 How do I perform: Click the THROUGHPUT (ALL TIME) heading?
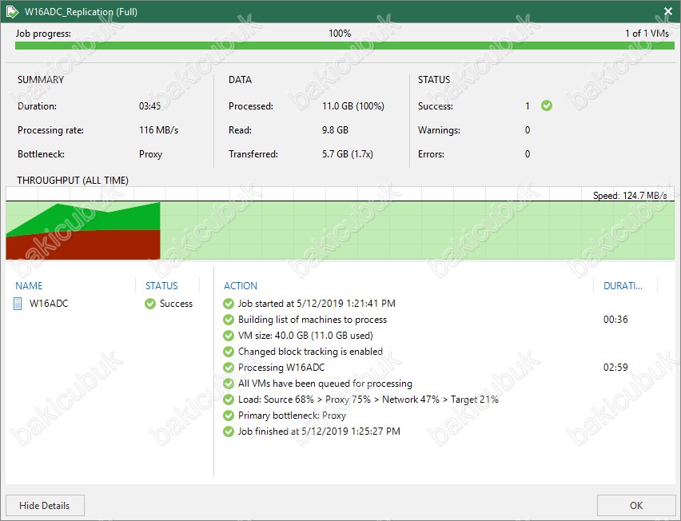click(x=73, y=180)
